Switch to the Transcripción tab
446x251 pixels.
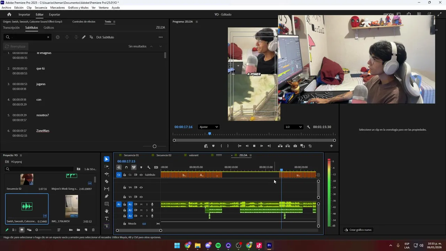pyautogui.click(x=11, y=28)
